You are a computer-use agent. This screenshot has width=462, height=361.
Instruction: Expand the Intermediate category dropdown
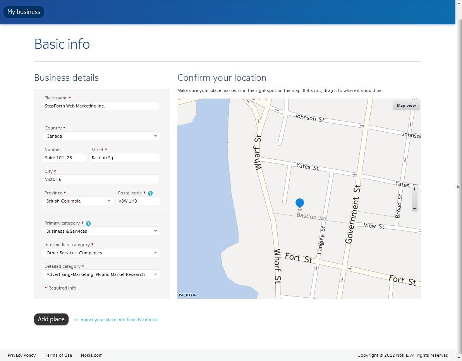pyautogui.click(x=101, y=253)
